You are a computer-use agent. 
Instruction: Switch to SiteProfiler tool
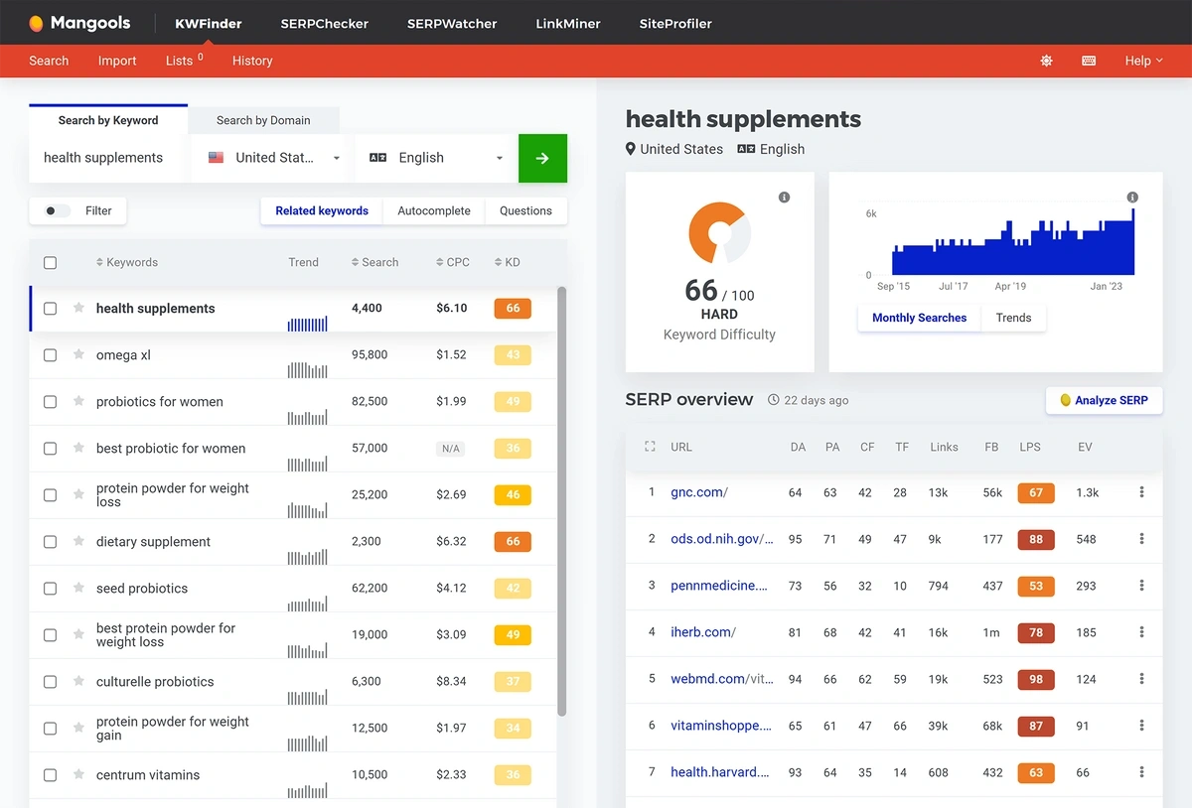click(x=675, y=23)
